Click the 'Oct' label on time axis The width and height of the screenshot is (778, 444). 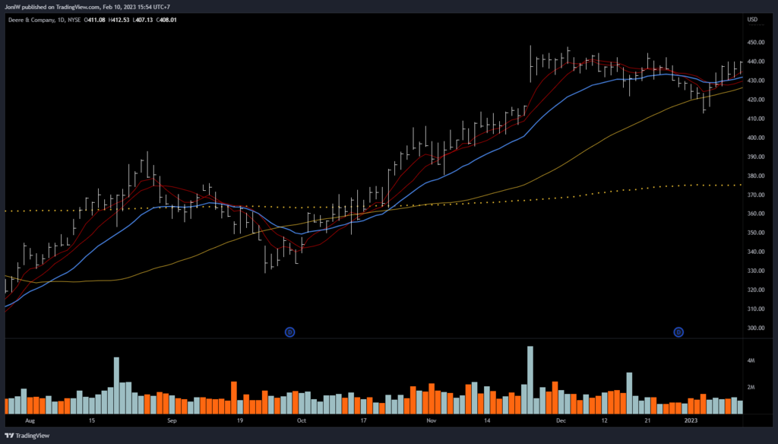(x=302, y=420)
